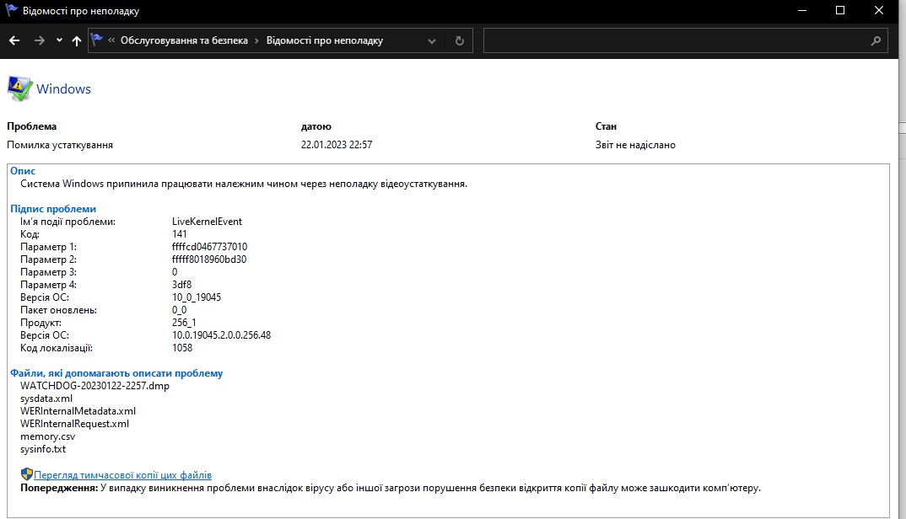This screenshot has height=519, width=906.
Task: Click the magnifier search icon
Action: [876, 40]
